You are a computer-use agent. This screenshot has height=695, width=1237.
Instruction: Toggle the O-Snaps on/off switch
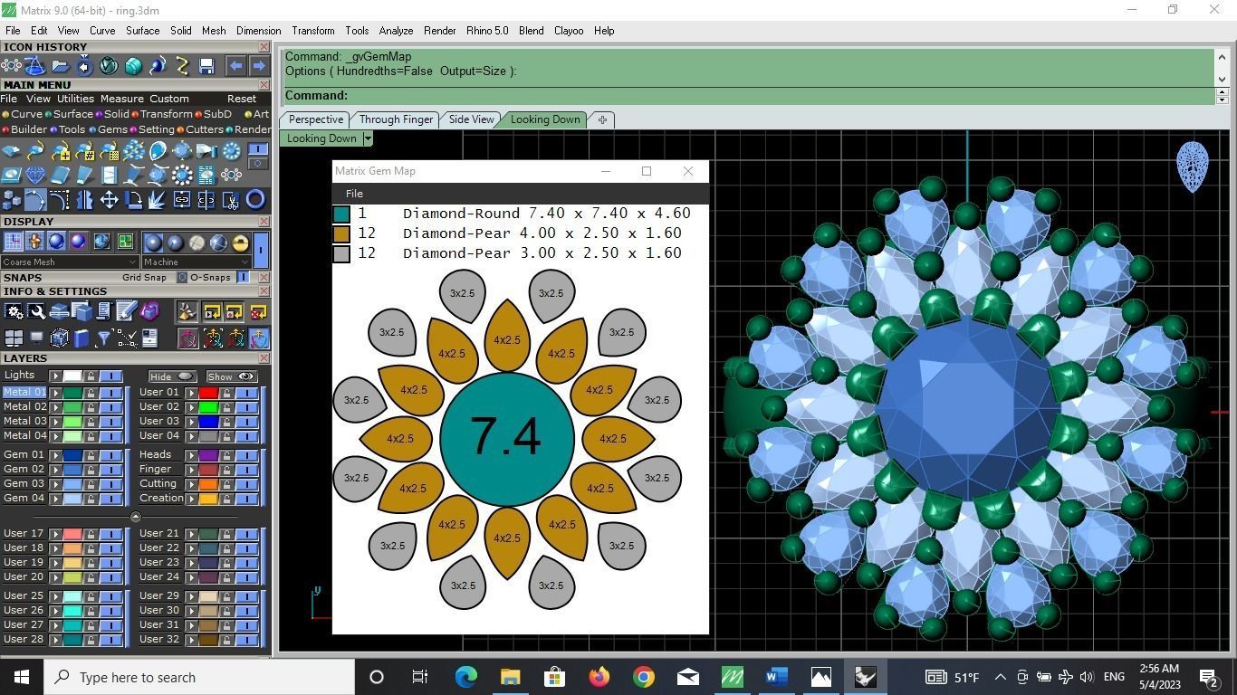point(243,277)
